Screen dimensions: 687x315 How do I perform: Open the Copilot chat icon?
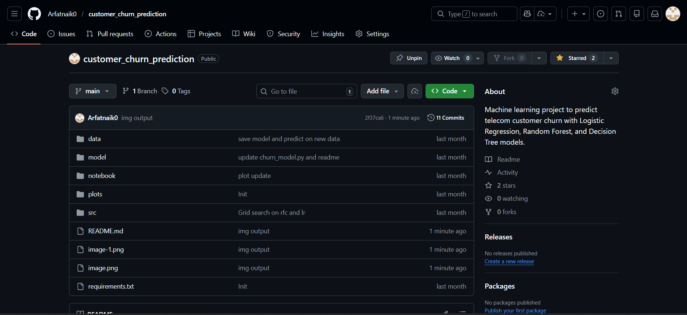527,14
